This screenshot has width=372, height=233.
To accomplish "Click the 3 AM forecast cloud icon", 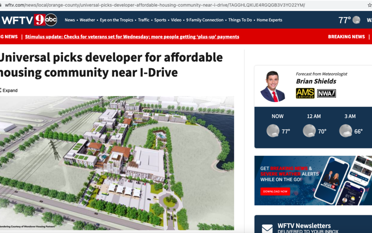I will 345,131.
